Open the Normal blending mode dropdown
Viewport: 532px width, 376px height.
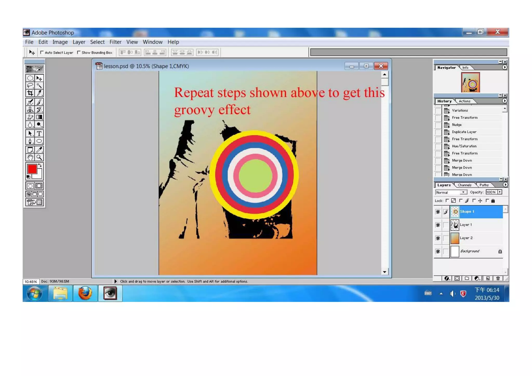(451, 192)
